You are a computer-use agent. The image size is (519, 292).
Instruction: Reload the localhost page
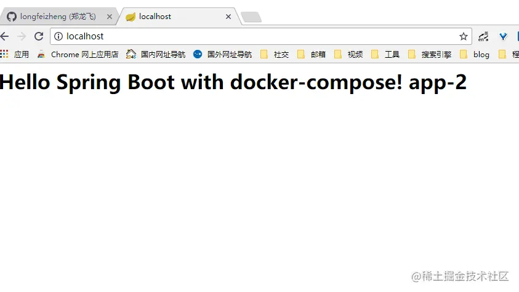[39, 36]
